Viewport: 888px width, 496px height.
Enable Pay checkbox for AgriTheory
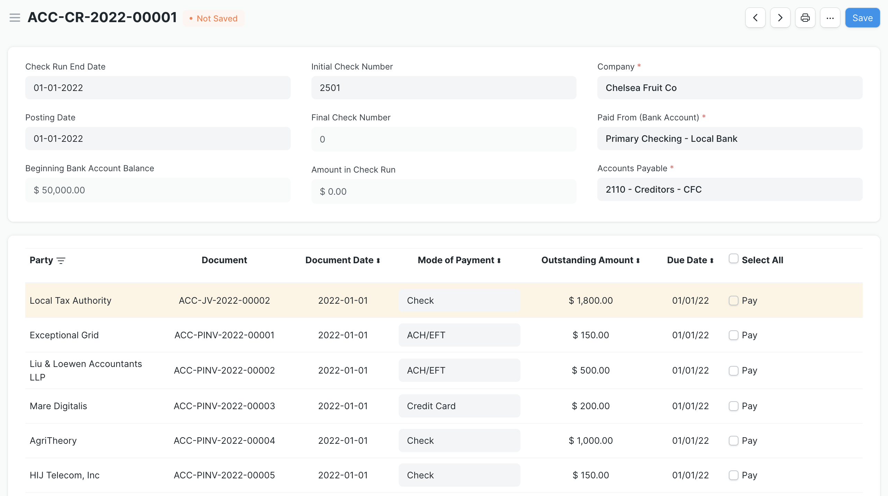point(733,441)
